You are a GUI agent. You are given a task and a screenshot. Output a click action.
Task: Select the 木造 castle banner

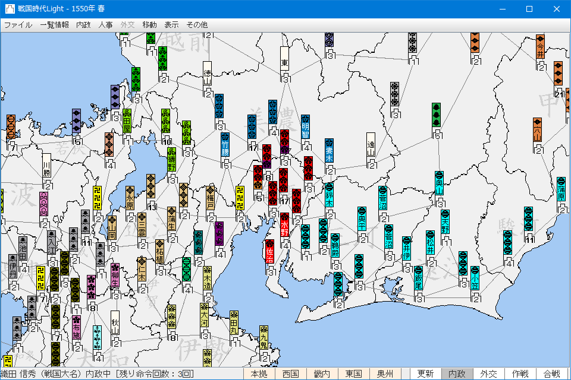207,278
